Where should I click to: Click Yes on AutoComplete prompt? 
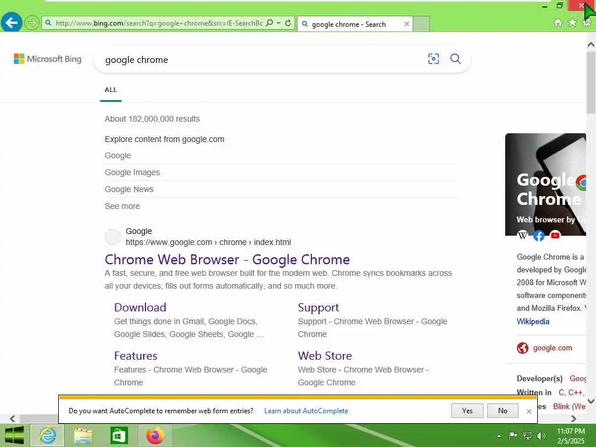click(467, 411)
